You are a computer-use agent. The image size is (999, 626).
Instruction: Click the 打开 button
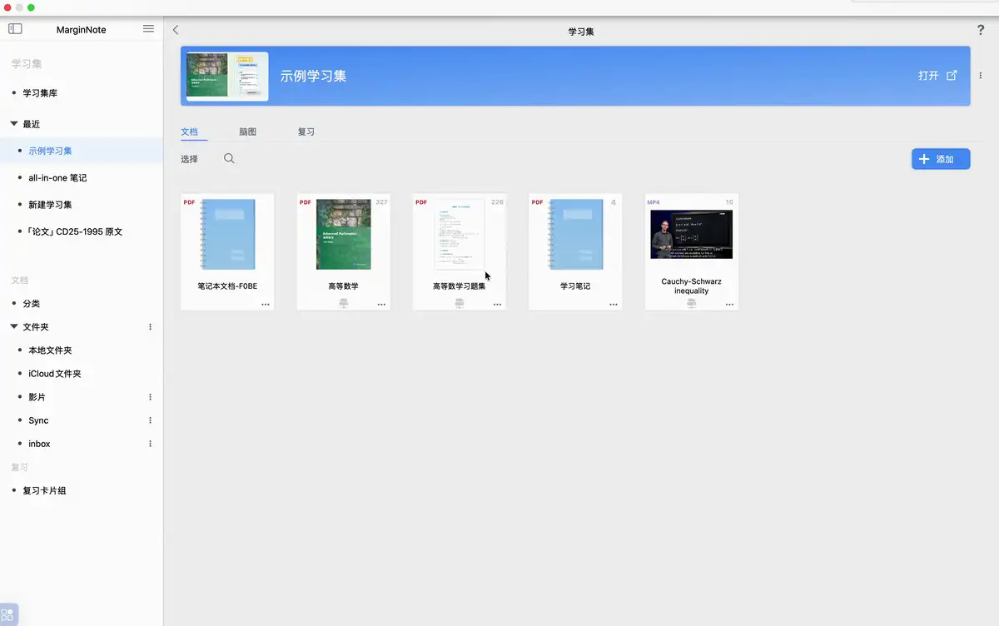coord(928,75)
